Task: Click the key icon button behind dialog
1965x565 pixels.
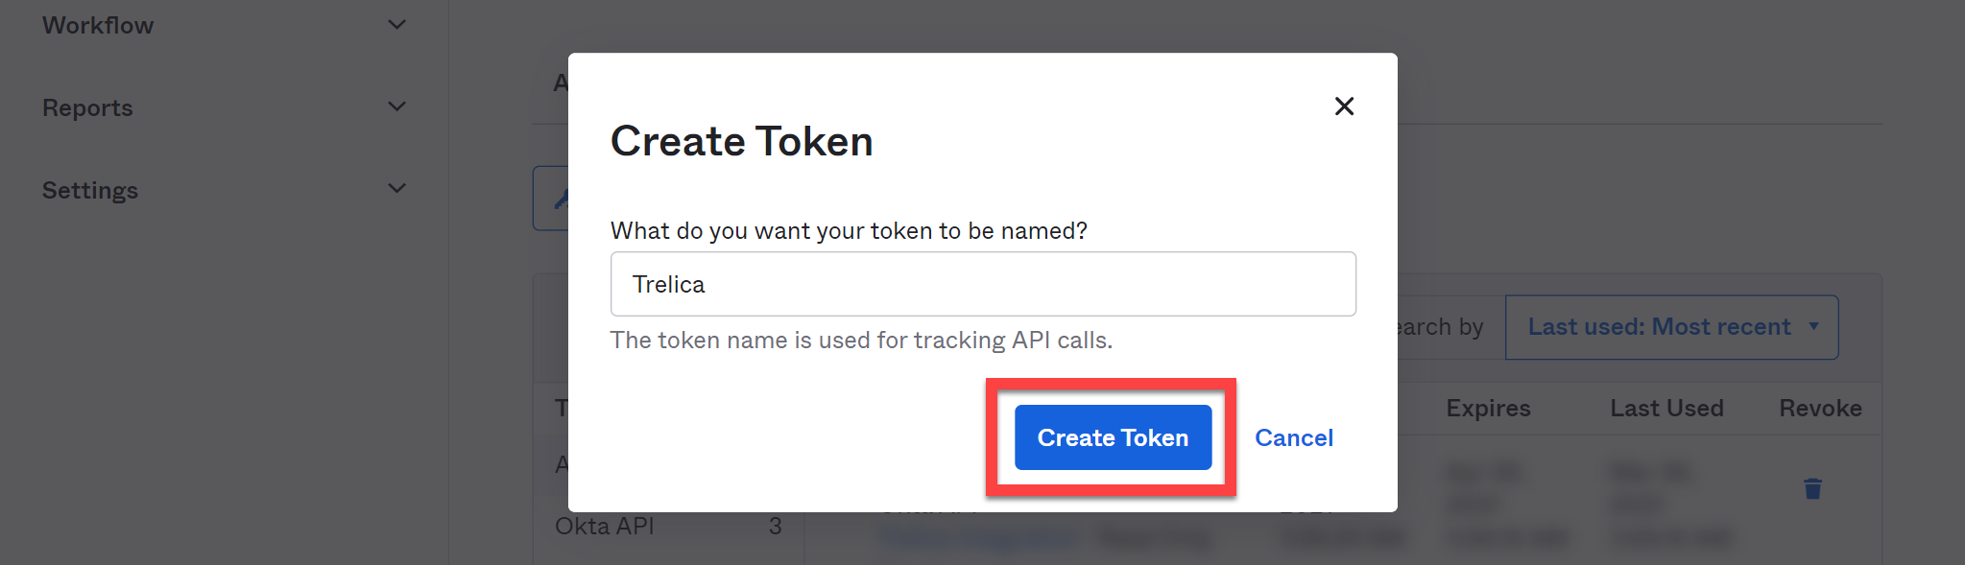Action: tap(552, 199)
